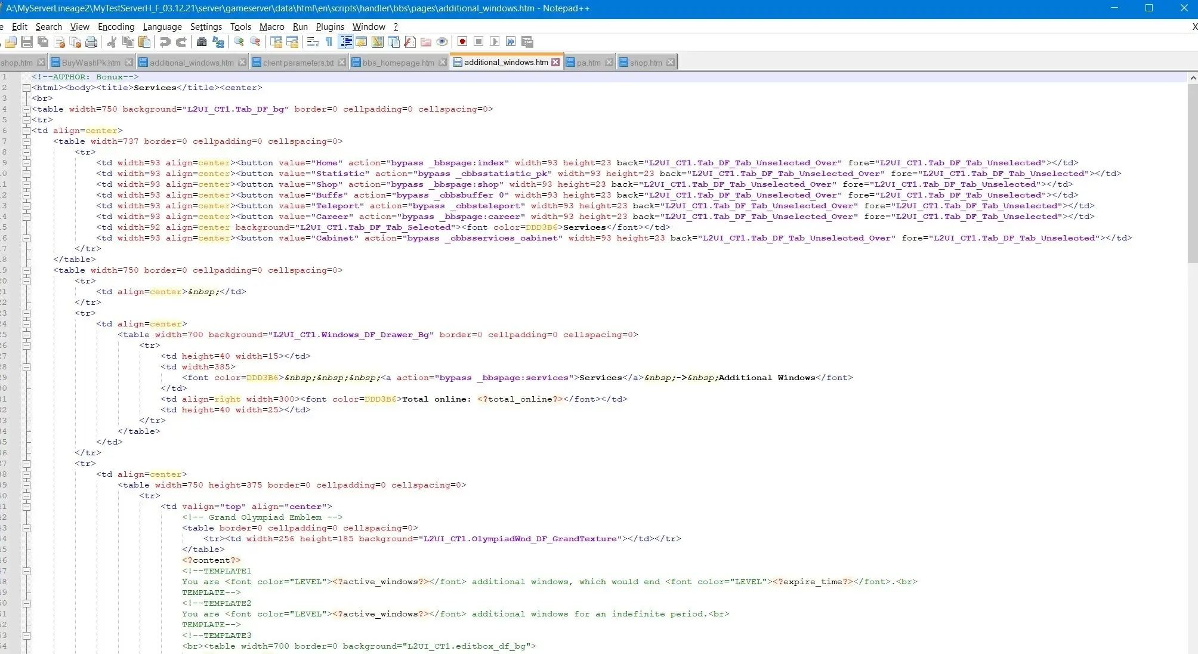Toggle Synchronize Vertical Scrolling icon
The width and height of the screenshot is (1198, 654).
[276, 42]
